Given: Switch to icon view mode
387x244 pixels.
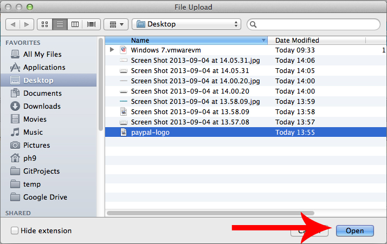Looking at the screenshot, I should coord(44,24).
